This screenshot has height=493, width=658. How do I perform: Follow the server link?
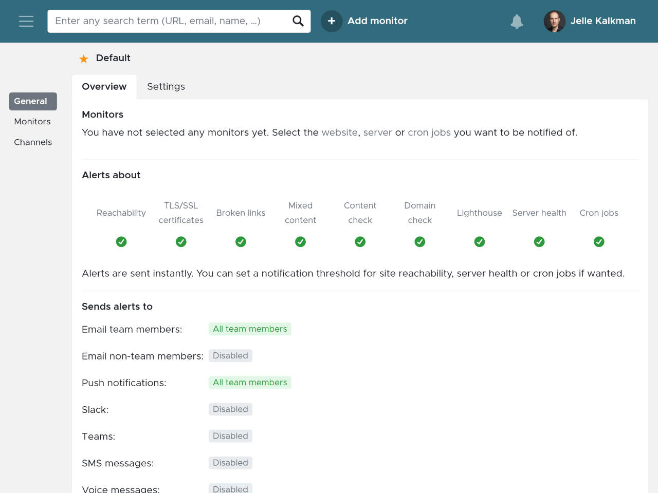(378, 132)
